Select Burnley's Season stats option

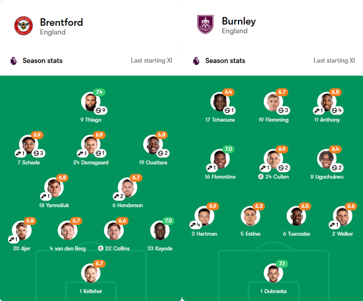pos(225,61)
